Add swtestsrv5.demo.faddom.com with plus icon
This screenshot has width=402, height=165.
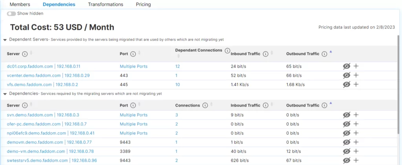356,160
